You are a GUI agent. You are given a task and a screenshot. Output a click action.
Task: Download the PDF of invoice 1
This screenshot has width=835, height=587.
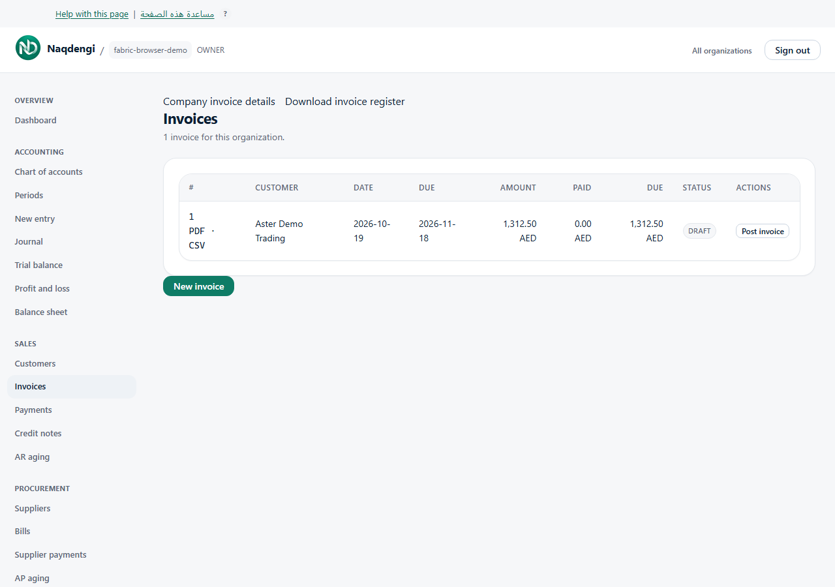point(197,231)
